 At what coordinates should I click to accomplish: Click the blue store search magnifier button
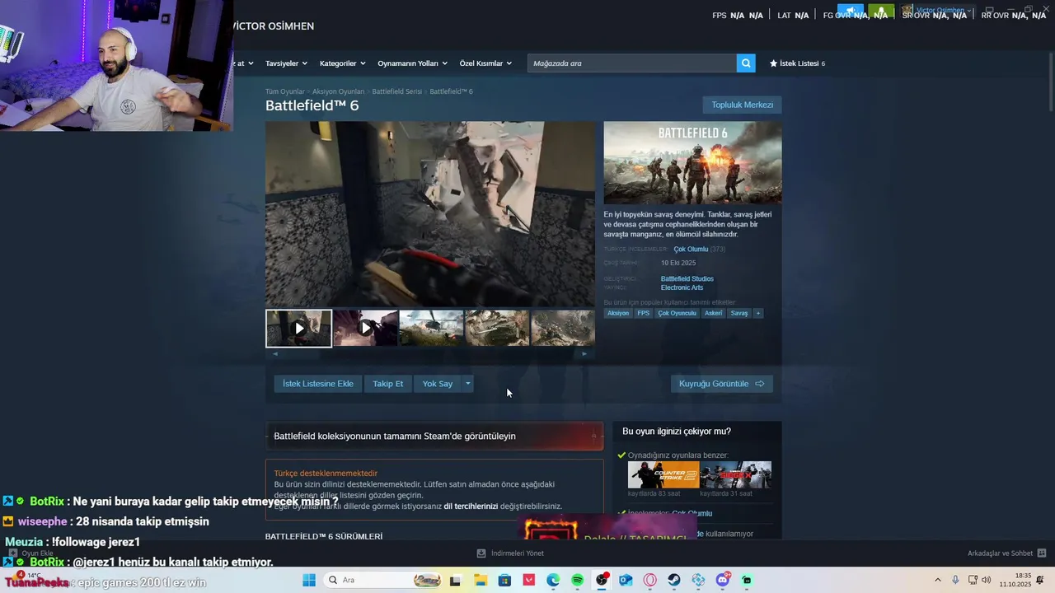pos(746,63)
